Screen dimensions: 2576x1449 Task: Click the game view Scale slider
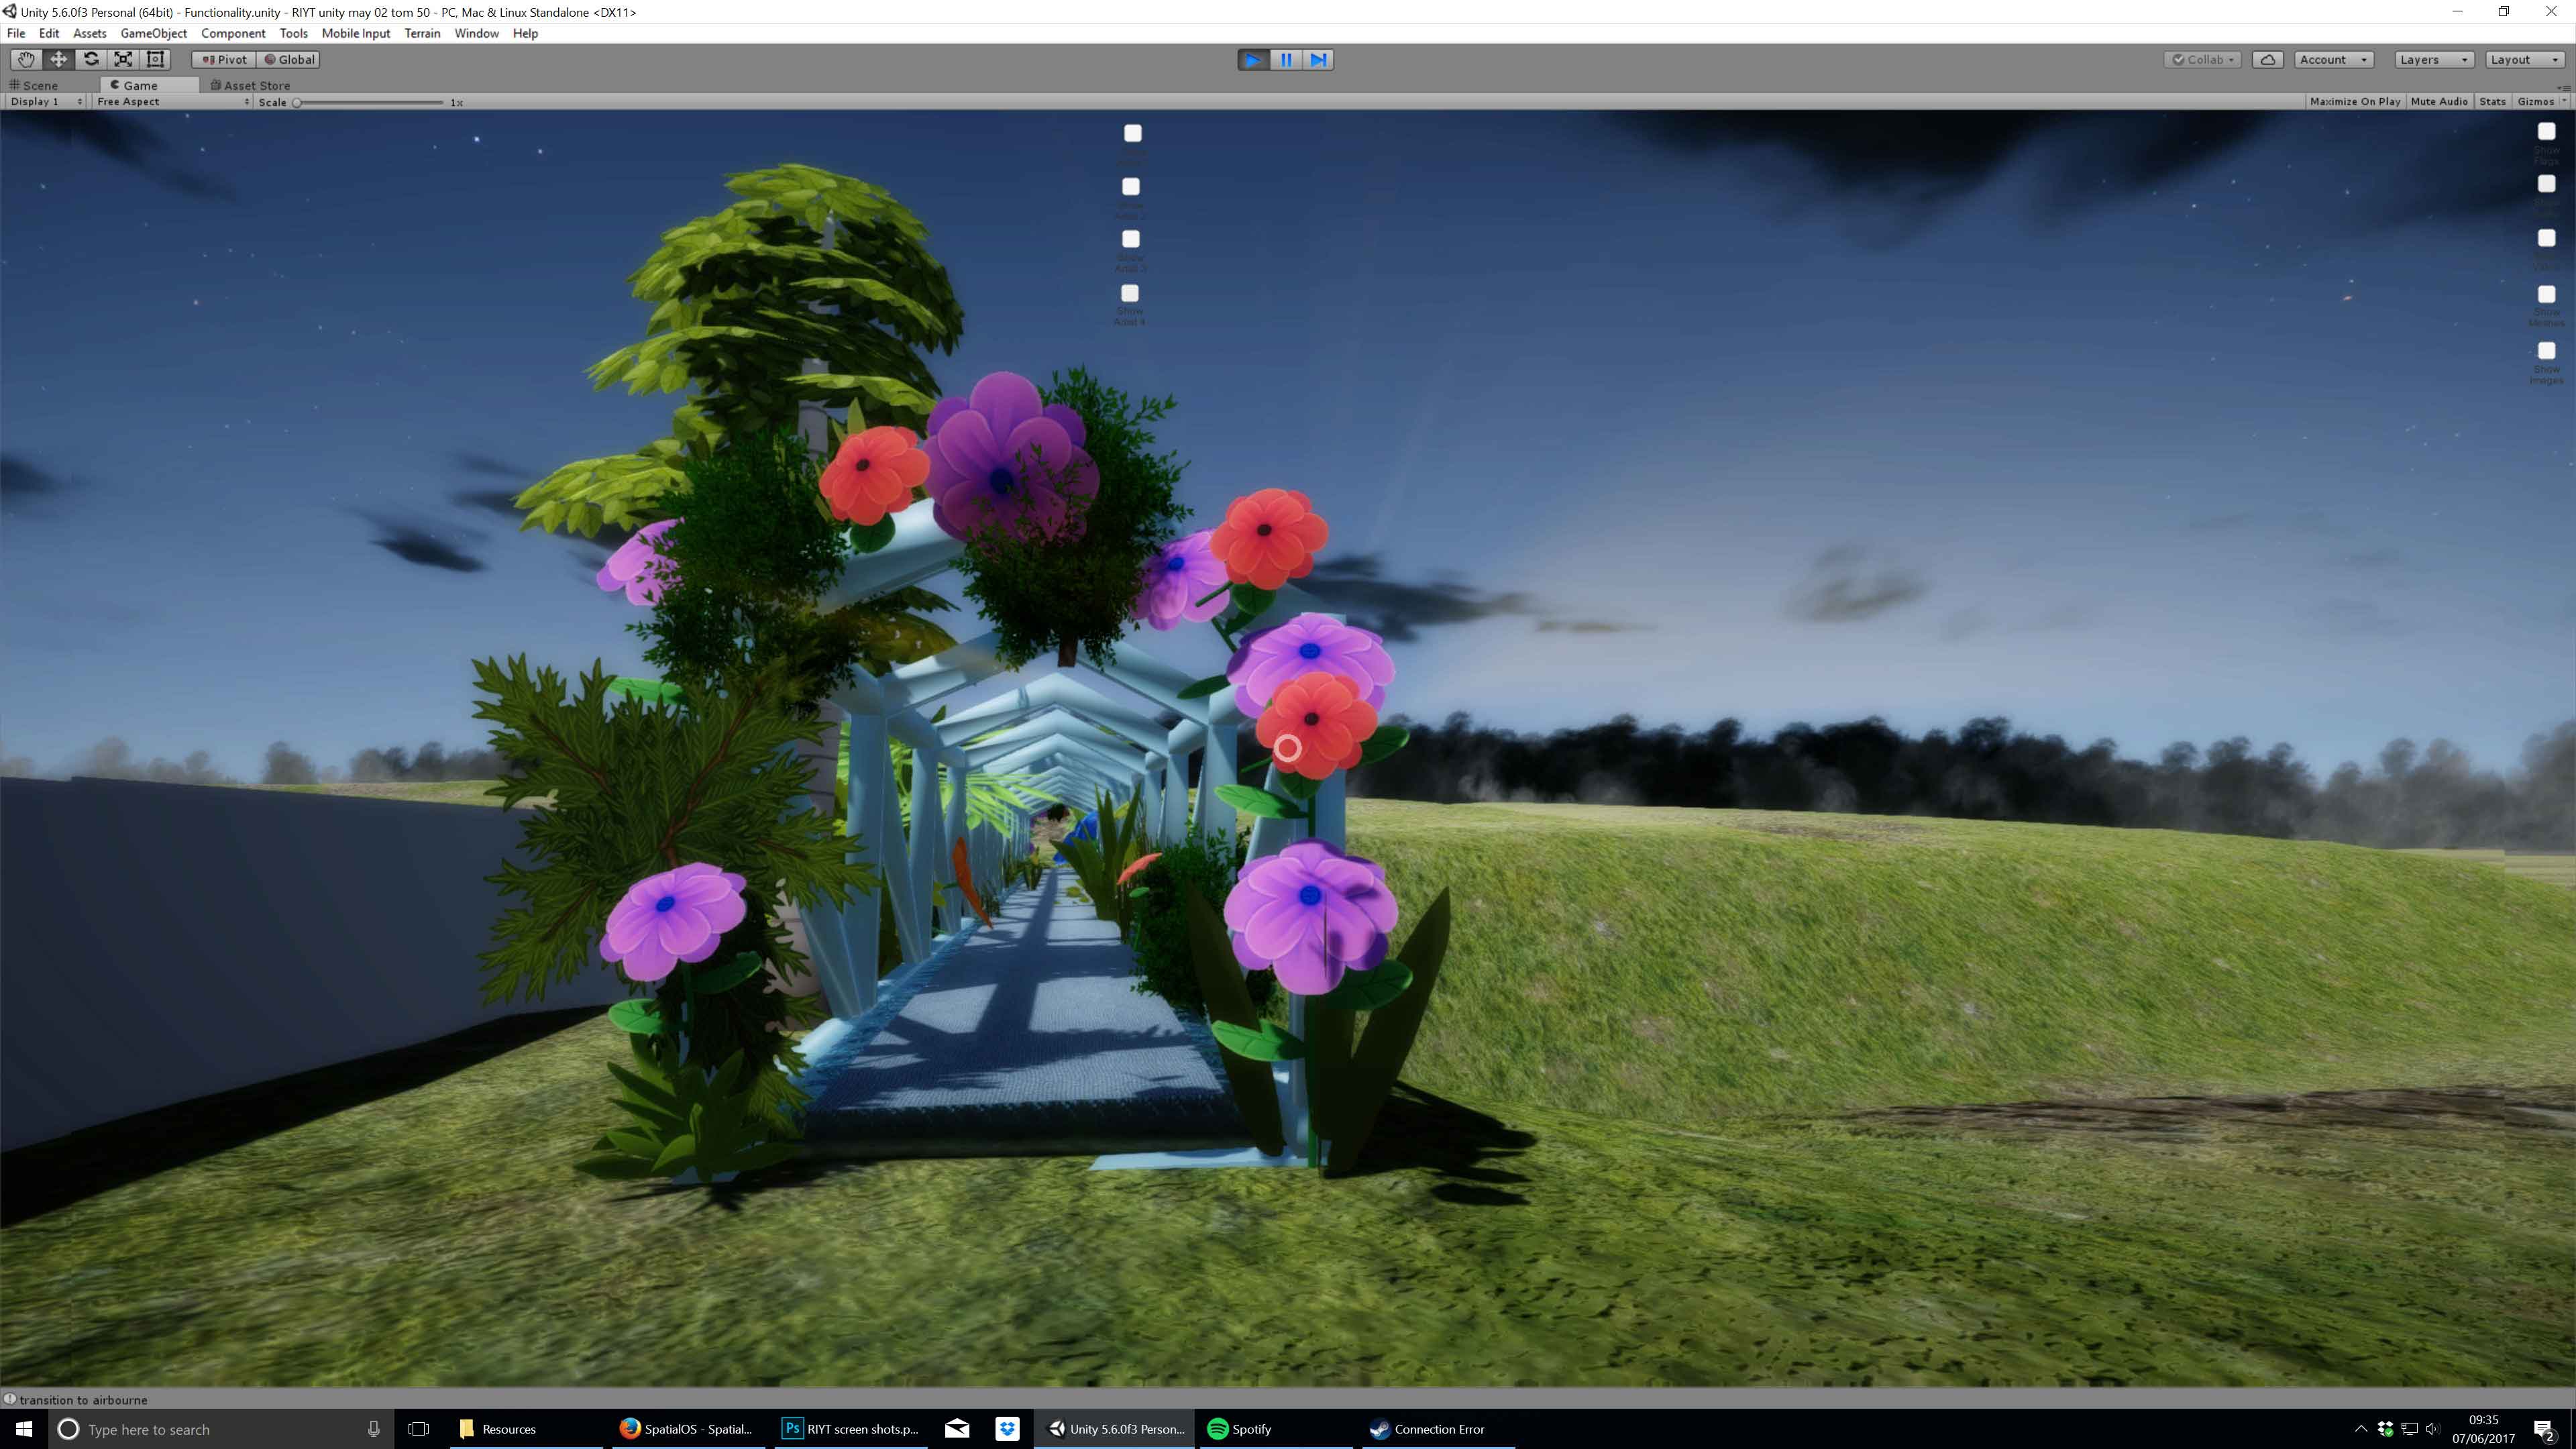tap(370, 102)
